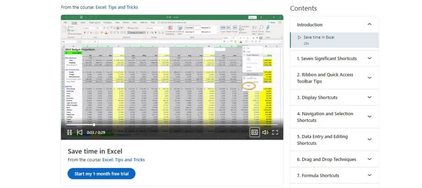Restart video with the skip-back icon
The width and height of the screenshot is (422, 188).
click(80, 132)
